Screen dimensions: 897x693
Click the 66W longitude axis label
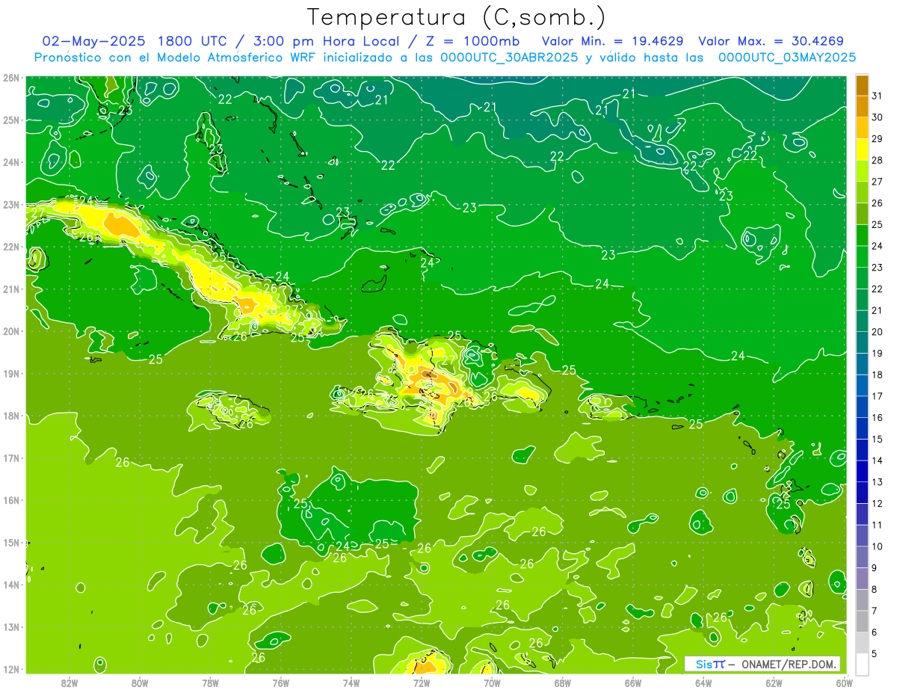point(632,683)
